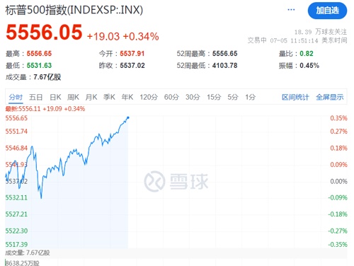Select the 五日 five-day chart tab

click(35, 97)
